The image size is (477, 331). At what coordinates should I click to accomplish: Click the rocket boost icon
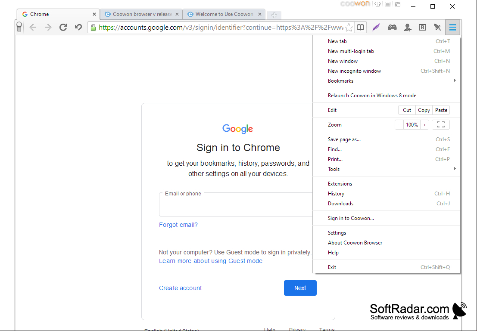pyautogui.click(x=437, y=28)
